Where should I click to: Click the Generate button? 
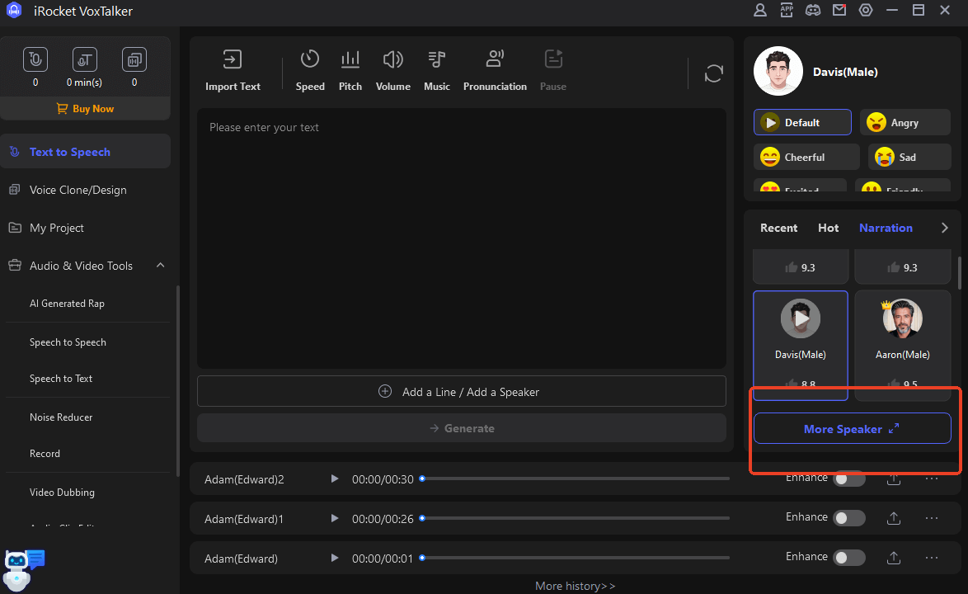462,428
